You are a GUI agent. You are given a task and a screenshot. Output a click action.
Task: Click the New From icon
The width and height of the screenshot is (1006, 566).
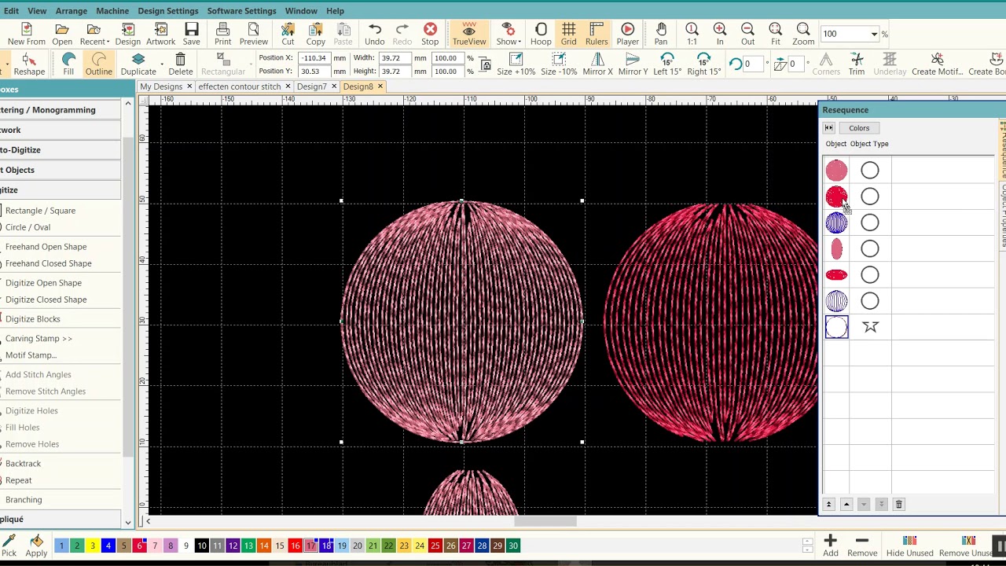27,34
